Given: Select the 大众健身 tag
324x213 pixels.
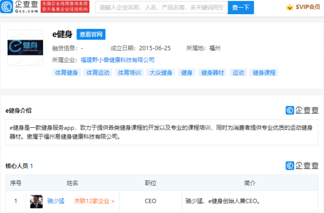Looking at the screenshot, I should [x=161, y=73].
